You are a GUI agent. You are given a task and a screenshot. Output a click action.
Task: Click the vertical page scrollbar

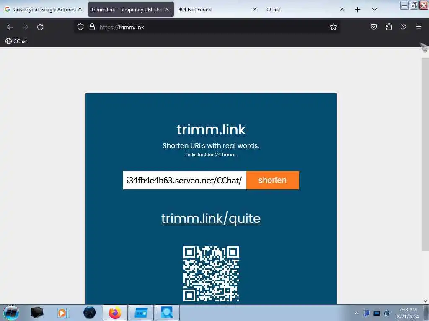(x=425, y=154)
